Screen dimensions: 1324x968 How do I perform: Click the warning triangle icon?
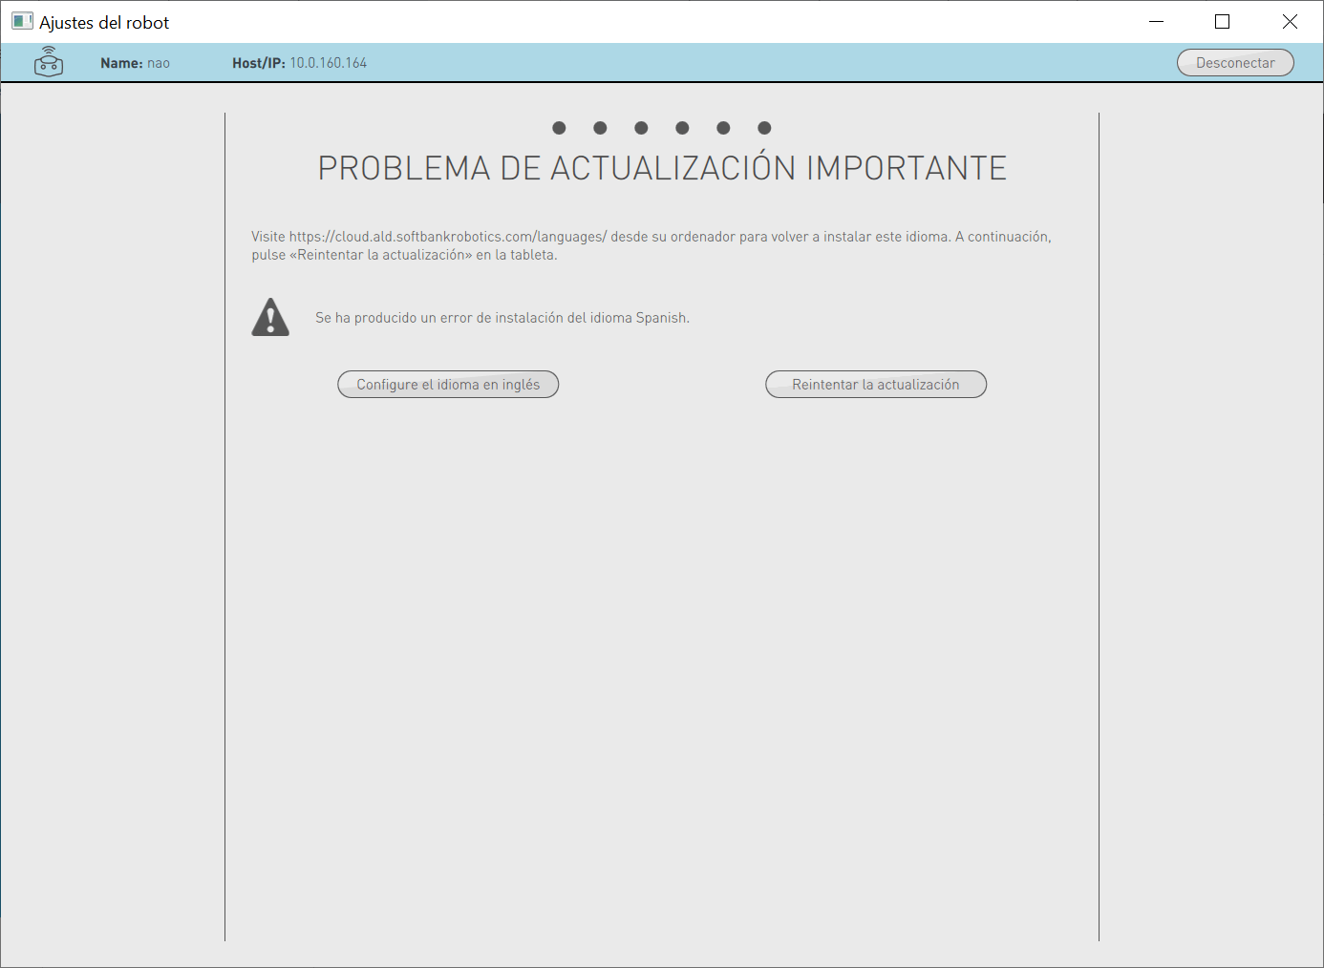click(270, 318)
